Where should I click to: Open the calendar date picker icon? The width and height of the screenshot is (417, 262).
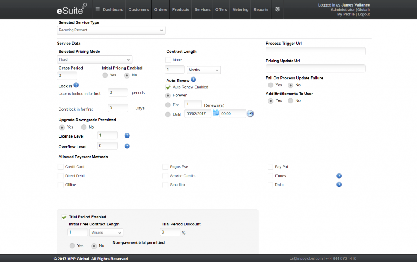[x=216, y=113]
